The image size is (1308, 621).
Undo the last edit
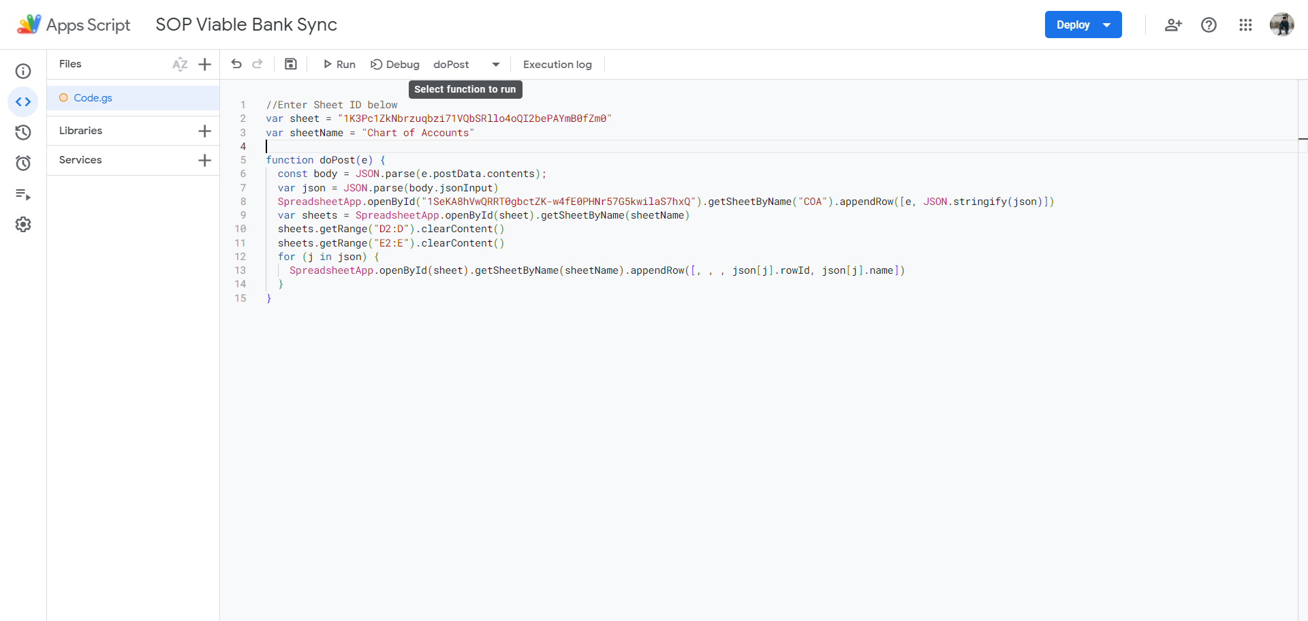coord(236,64)
